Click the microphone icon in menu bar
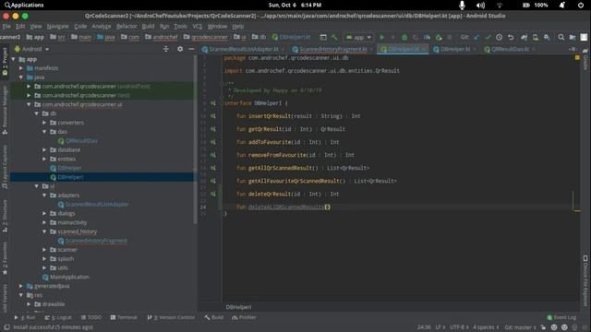 [x=462, y=5]
